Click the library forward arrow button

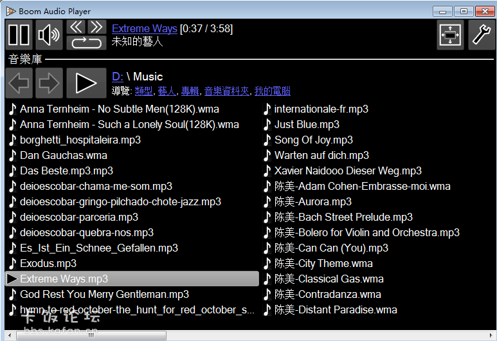(x=50, y=83)
